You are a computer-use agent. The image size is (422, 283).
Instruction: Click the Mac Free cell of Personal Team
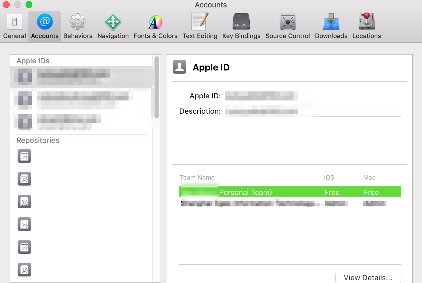[x=371, y=192]
